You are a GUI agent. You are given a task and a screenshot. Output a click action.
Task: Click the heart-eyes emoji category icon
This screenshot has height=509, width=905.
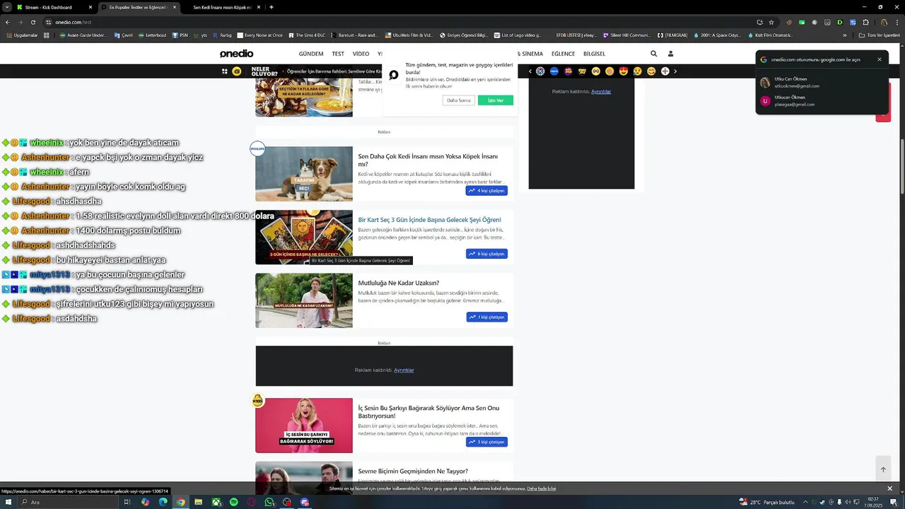(624, 71)
